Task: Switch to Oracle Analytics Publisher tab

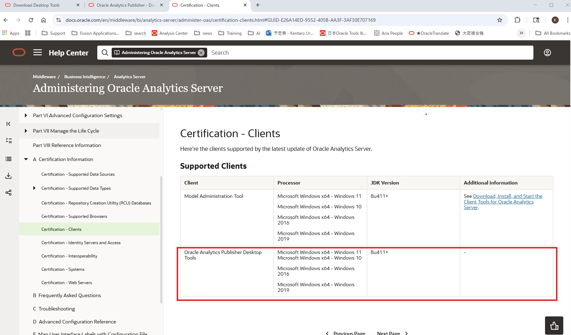Action: pyautogui.click(x=126, y=5)
